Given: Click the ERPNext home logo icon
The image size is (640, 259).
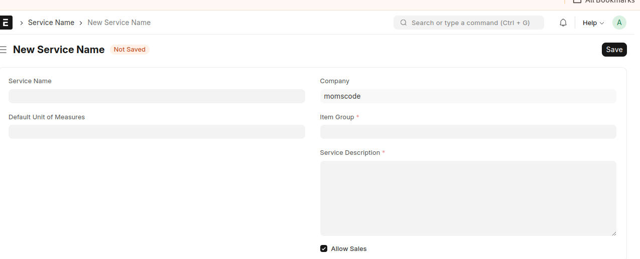Looking at the screenshot, I should [x=6, y=23].
